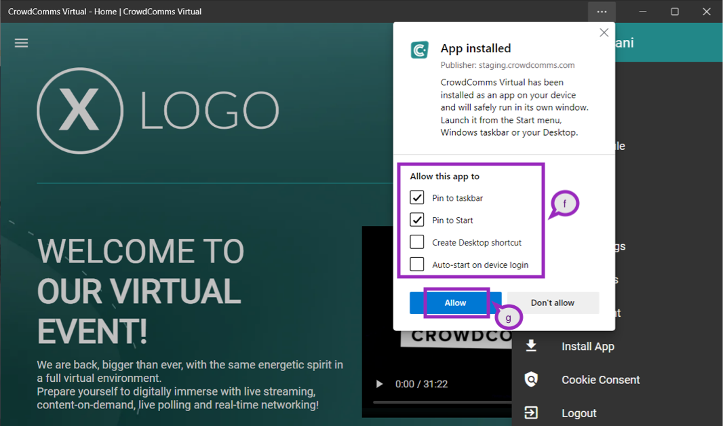This screenshot has width=723, height=426.
Task: Close the App installed popup
Action: pos(604,33)
